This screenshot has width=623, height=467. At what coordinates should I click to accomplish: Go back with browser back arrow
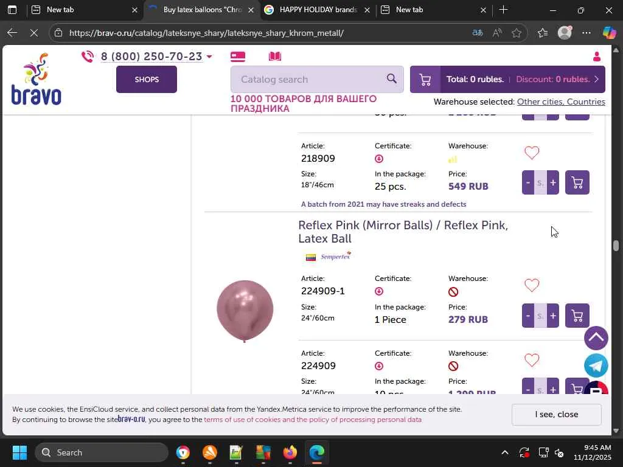pos(12,33)
